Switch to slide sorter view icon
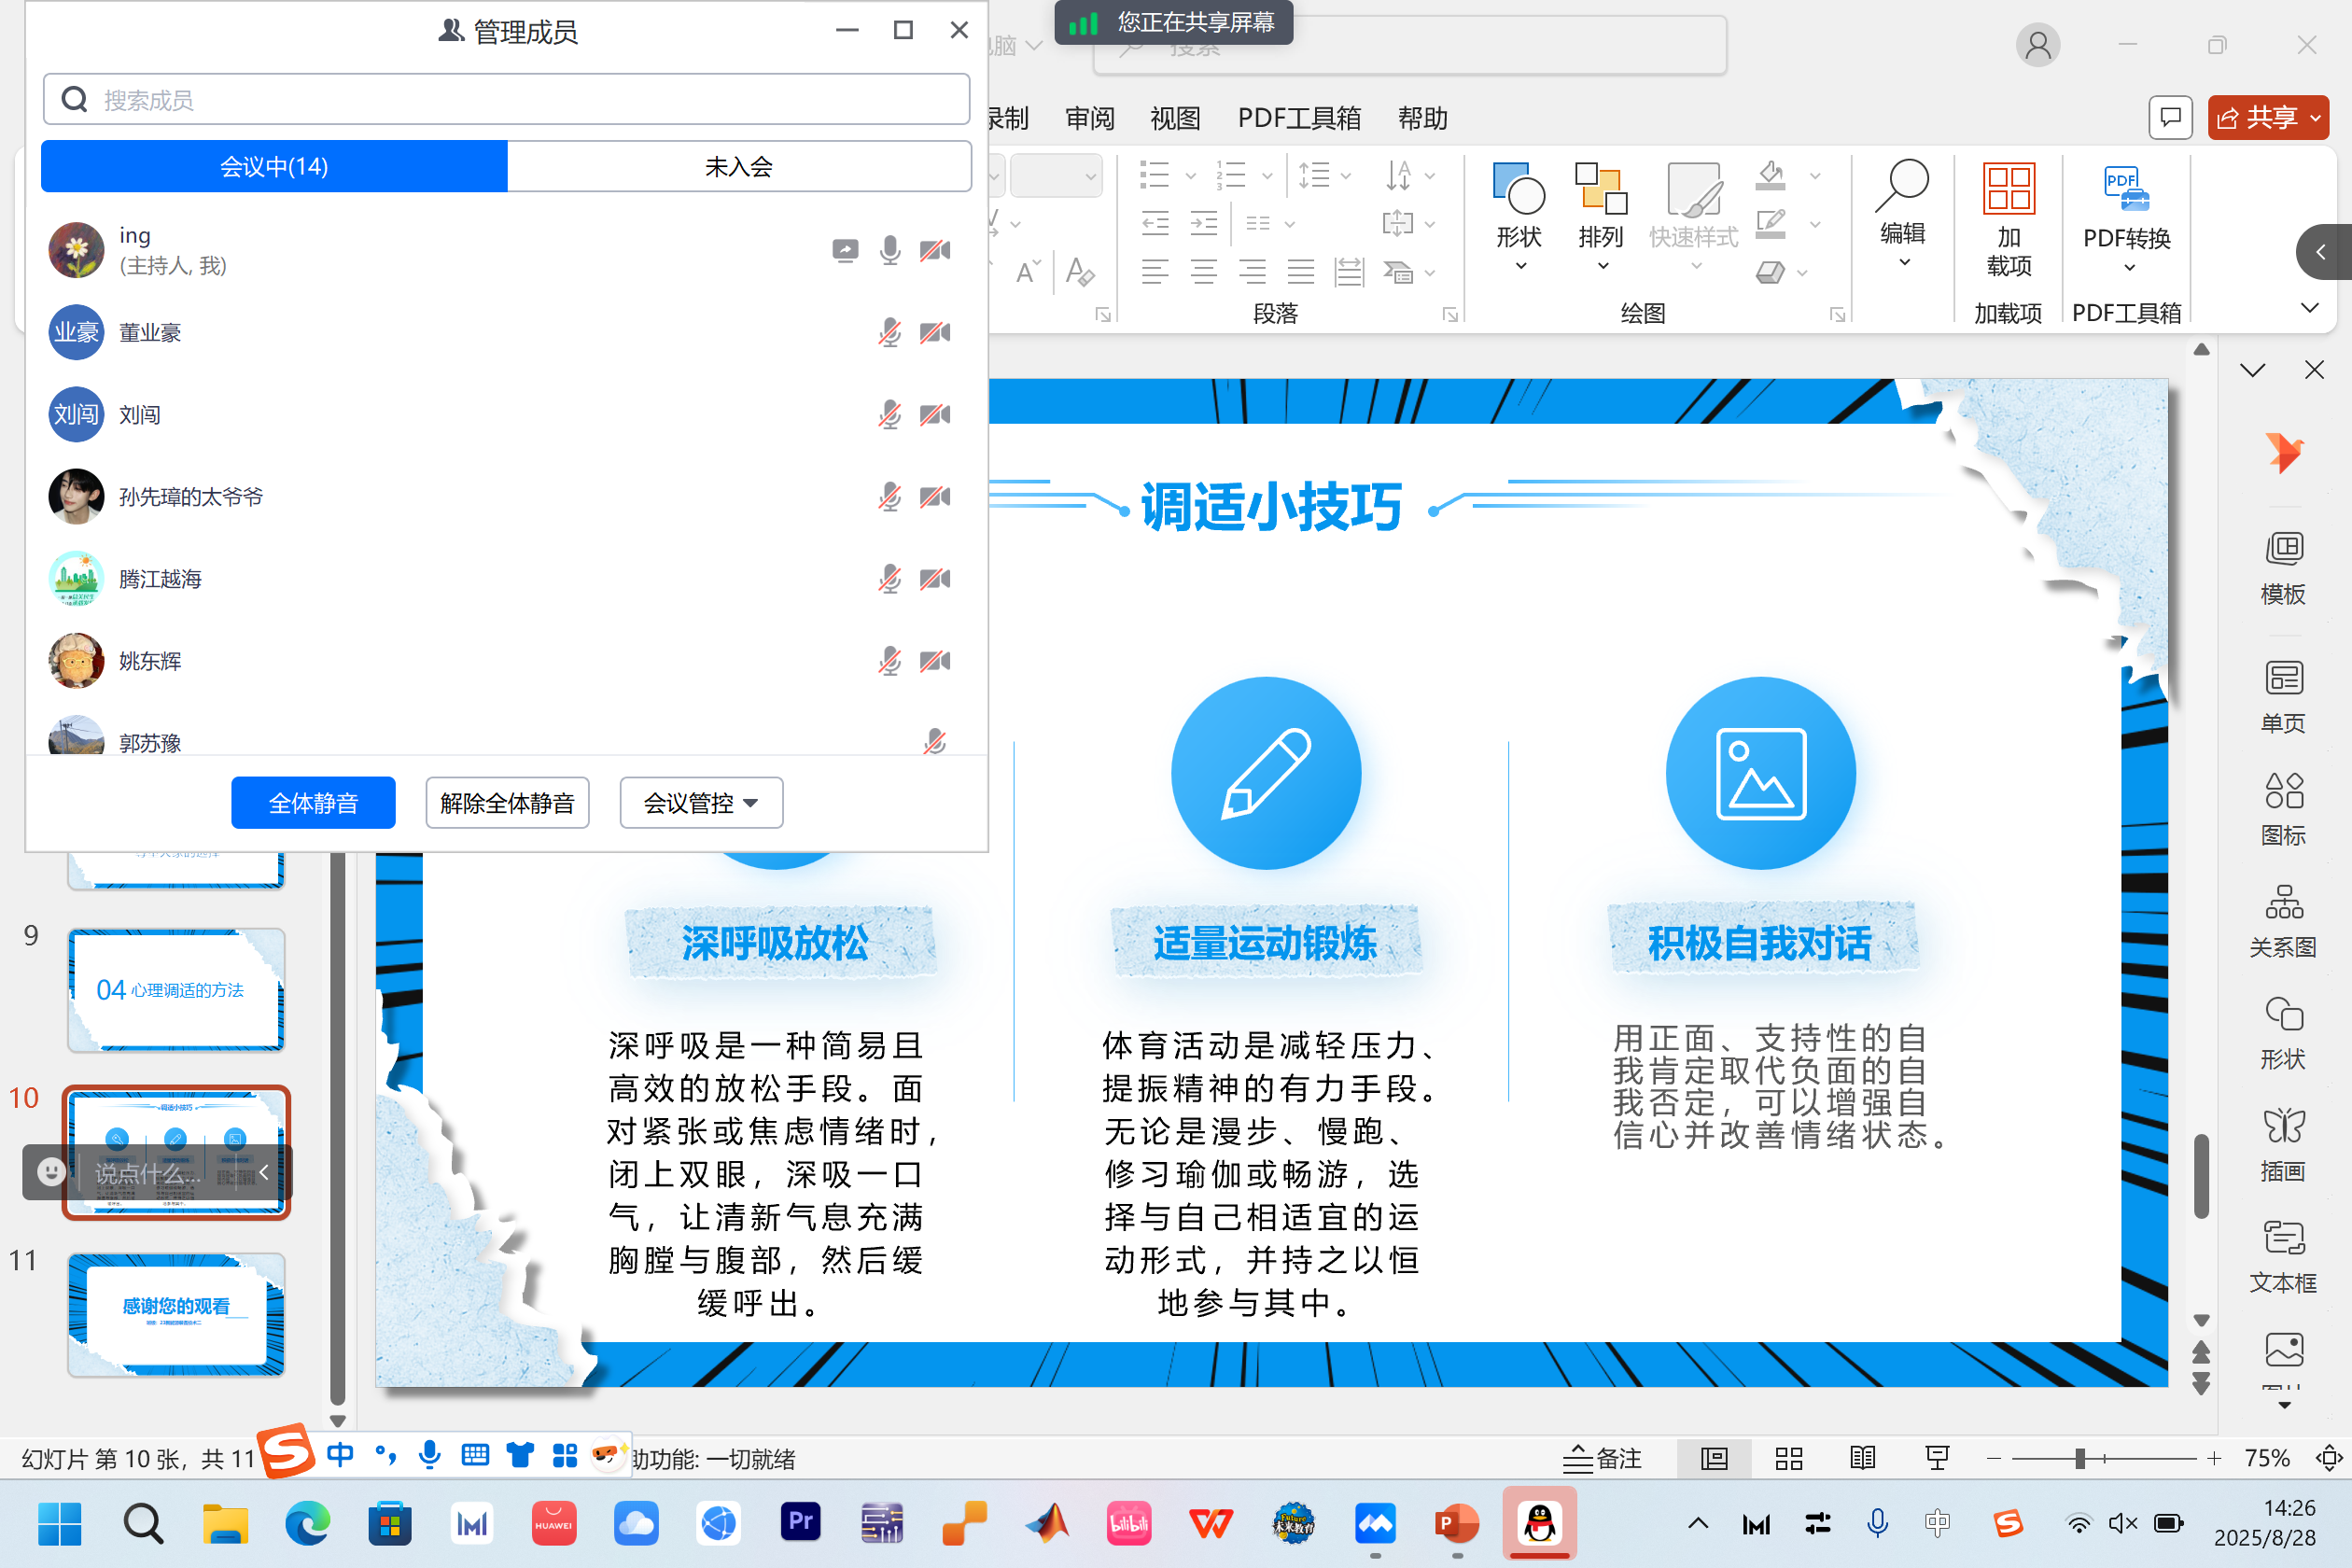Image resolution: width=2352 pixels, height=1568 pixels. 1788,1459
